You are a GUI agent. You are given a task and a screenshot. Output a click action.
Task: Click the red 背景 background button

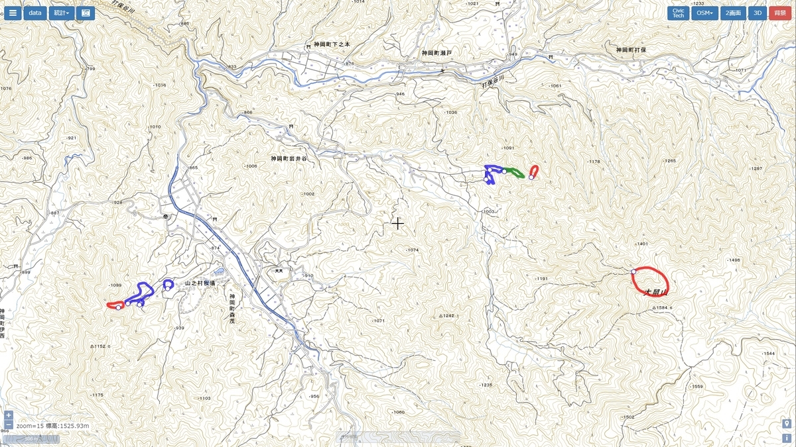point(780,13)
